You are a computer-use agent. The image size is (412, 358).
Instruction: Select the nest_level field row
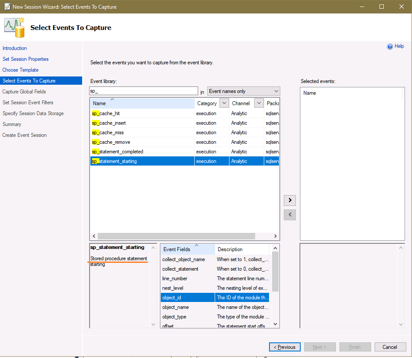point(215,288)
